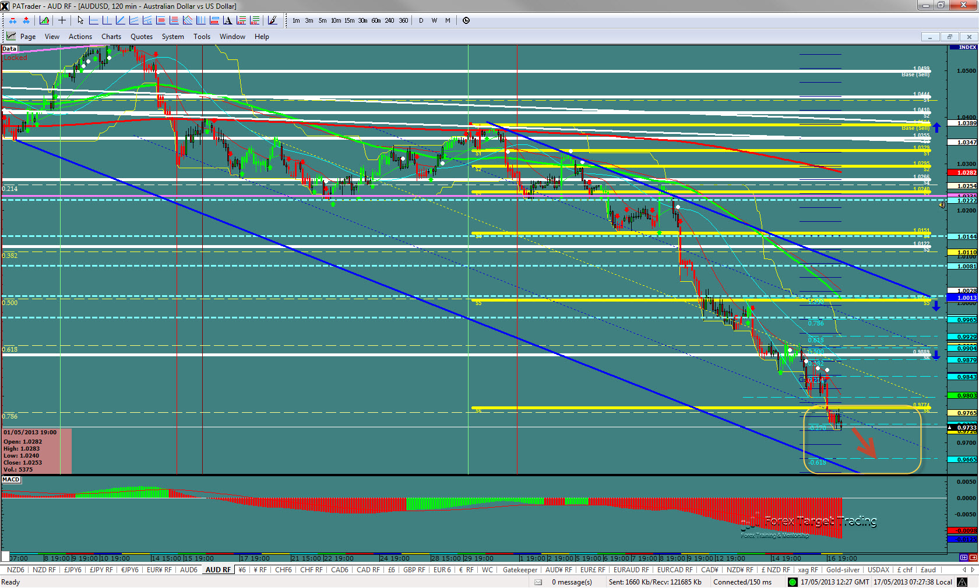Select the arrow pointer tool
Screen dimensions: 979x588
point(80,20)
